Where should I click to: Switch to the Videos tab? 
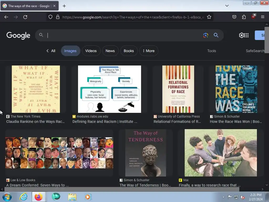pos(91,51)
